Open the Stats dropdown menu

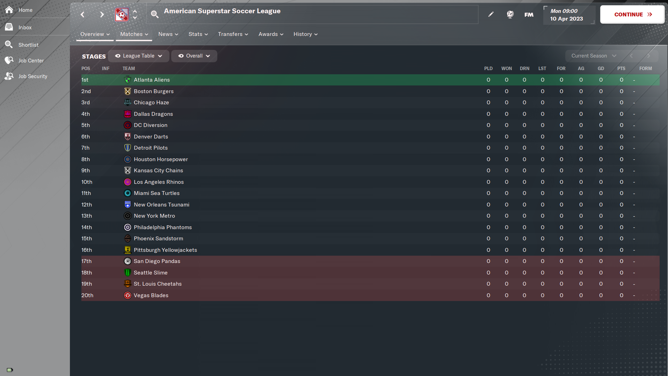tap(198, 34)
